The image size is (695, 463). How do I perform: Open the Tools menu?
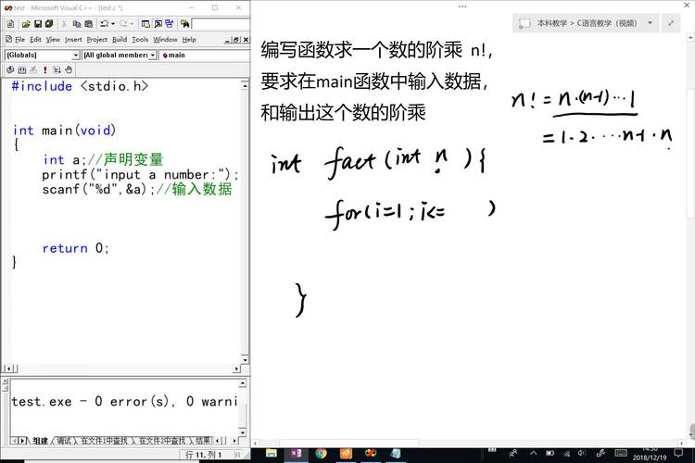pos(140,40)
